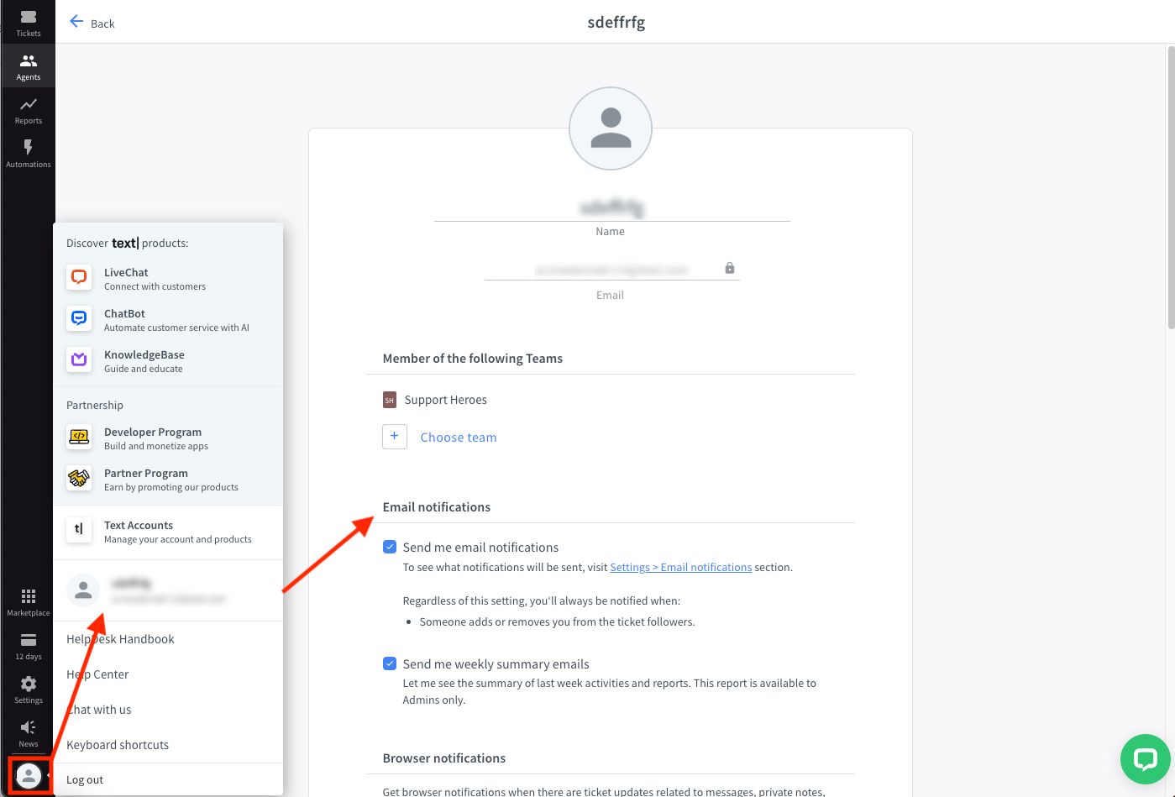Open the Tickets section in sidebar

pos(28,23)
